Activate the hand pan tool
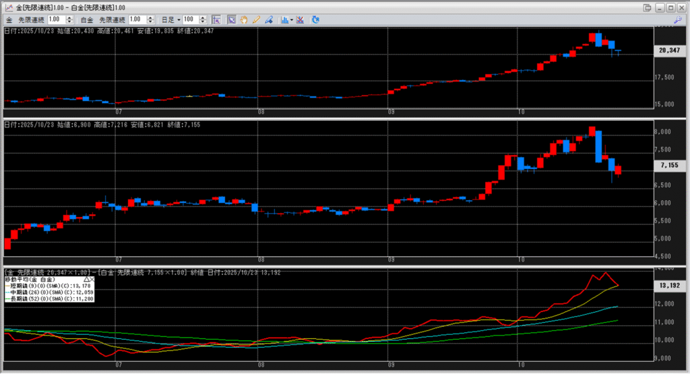This screenshot has width=690, height=374. click(243, 20)
